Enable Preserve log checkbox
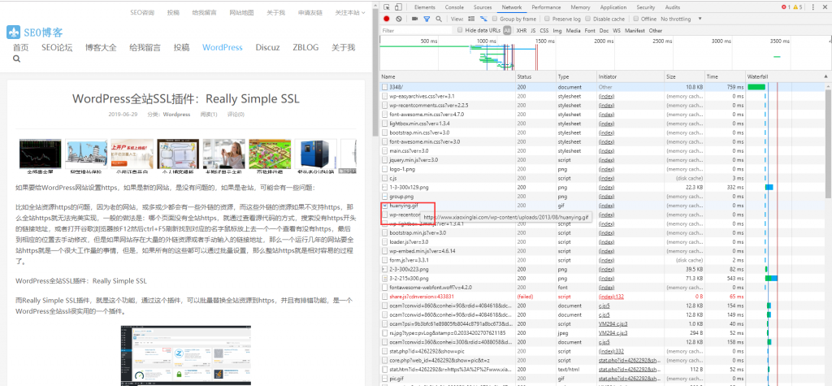 (x=548, y=19)
